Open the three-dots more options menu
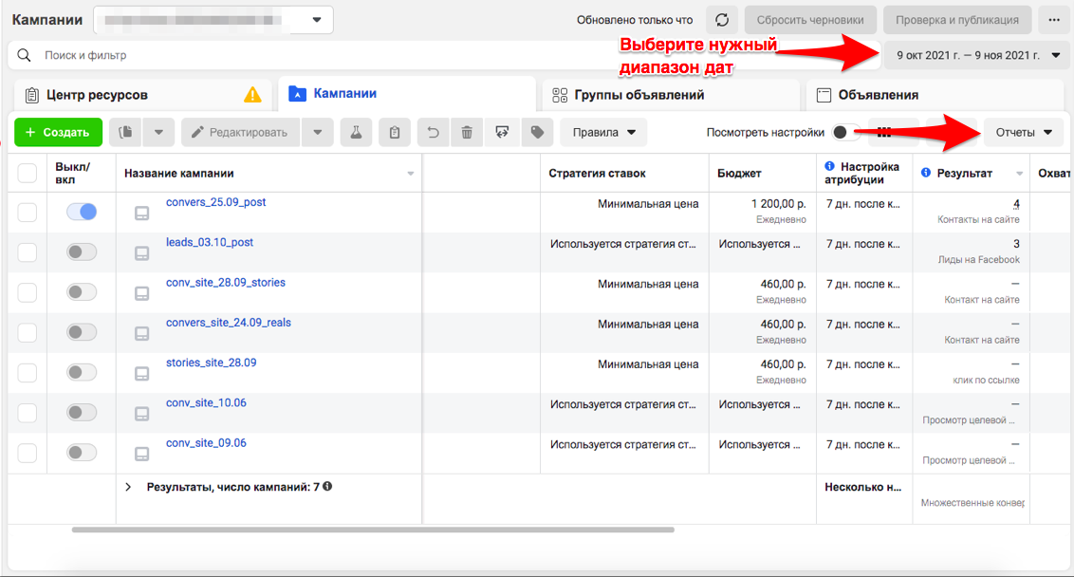The image size is (1074, 577). (x=1054, y=20)
